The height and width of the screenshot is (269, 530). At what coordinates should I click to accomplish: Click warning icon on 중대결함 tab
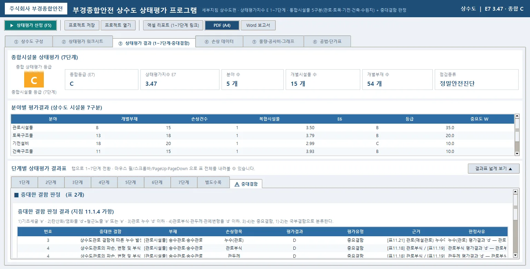[237, 184]
